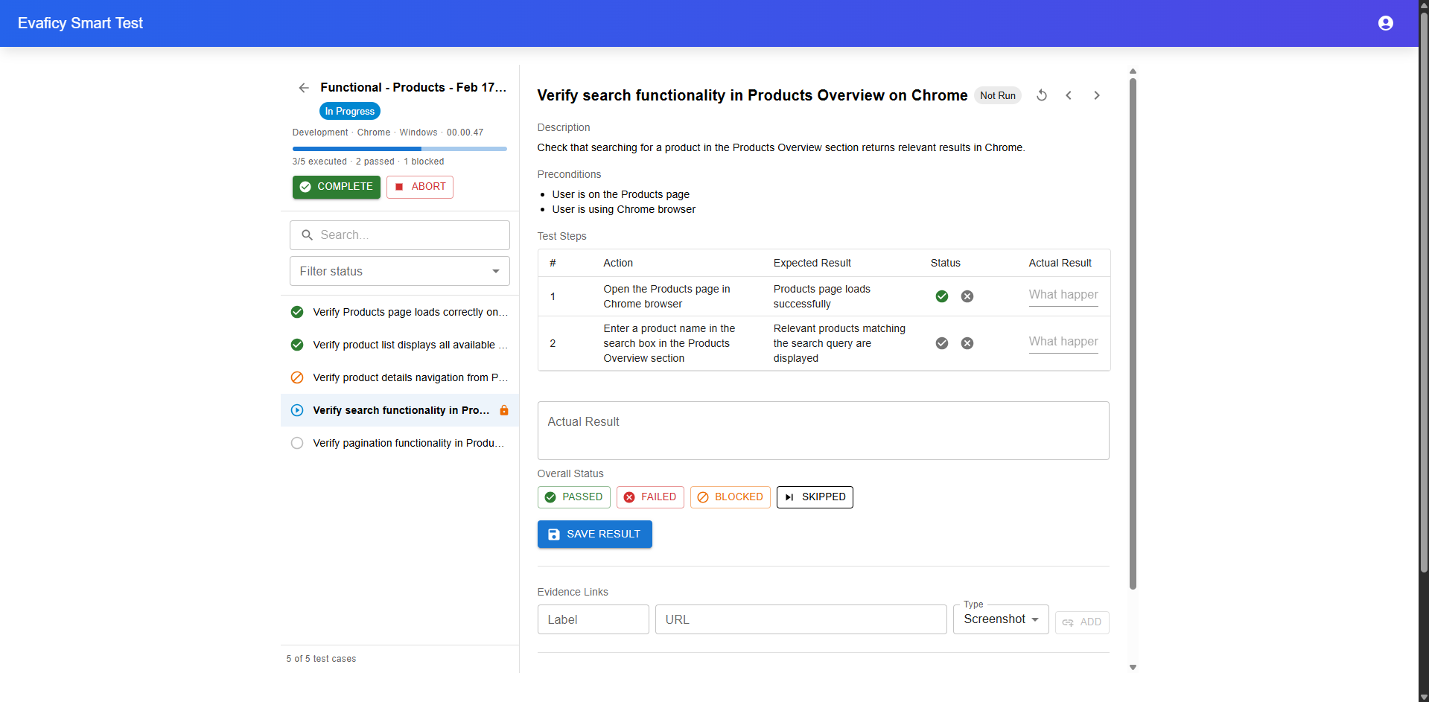Click the passed icon of product list displays case
1429x702 pixels.
[x=297, y=345]
